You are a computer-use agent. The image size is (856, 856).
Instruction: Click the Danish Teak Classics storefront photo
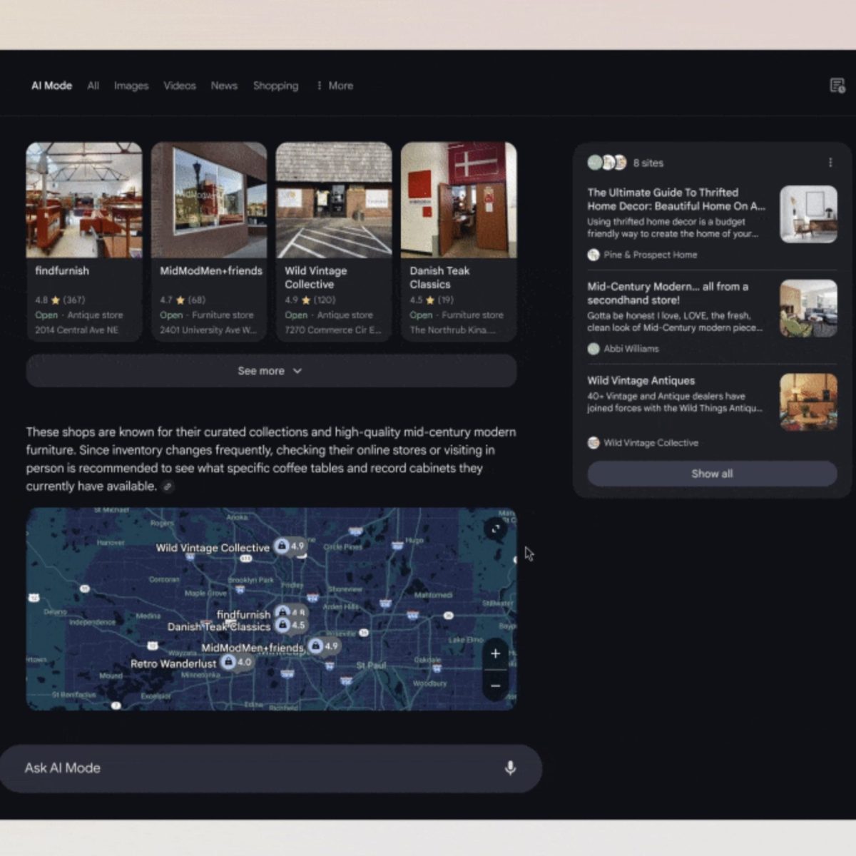459,200
